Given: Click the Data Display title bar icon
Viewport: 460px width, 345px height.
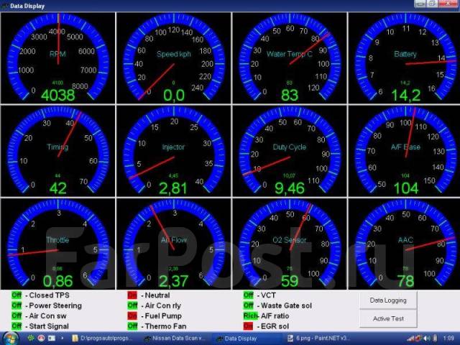Looking at the screenshot, I should click(x=5, y=5).
